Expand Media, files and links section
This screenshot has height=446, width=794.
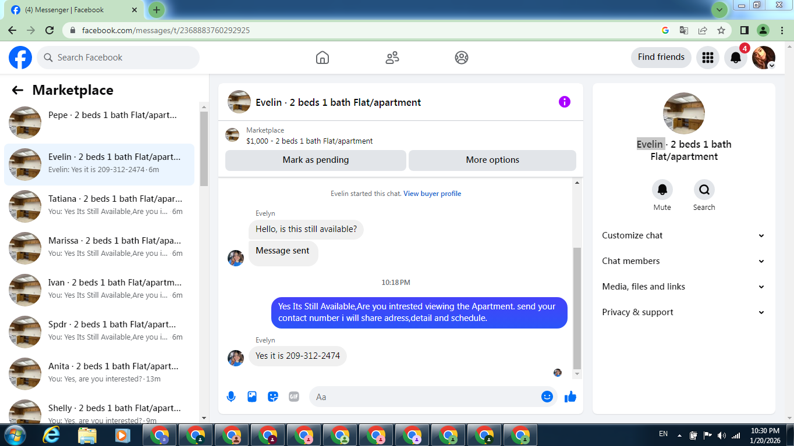[x=684, y=287]
